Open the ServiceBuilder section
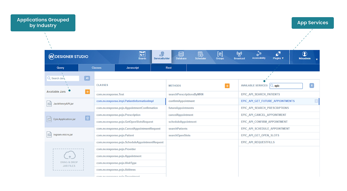 tap(162, 56)
